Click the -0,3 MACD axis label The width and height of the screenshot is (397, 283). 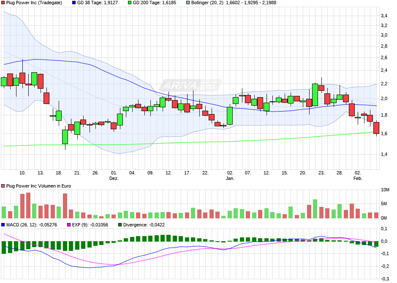pyautogui.click(x=385, y=279)
